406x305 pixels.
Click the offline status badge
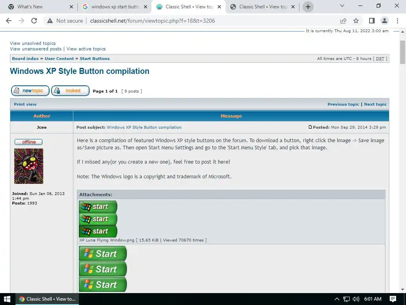pyautogui.click(x=29, y=142)
